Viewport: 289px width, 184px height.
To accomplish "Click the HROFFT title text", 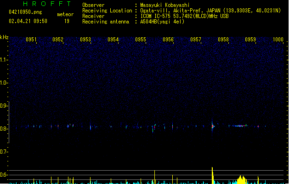I will [47, 4].
